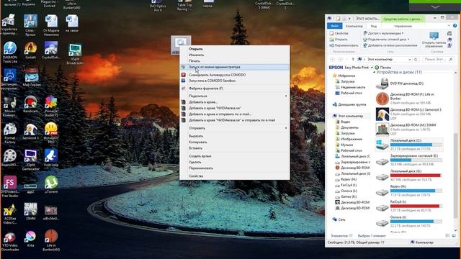This screenshot has width=461, height=259.
Task: Choose Delete in the context menu
Action: pos(234,162)
